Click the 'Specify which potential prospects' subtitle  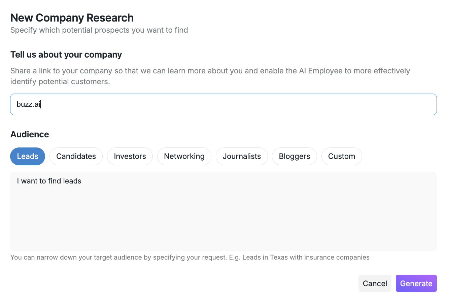click(x=99, y=30)
